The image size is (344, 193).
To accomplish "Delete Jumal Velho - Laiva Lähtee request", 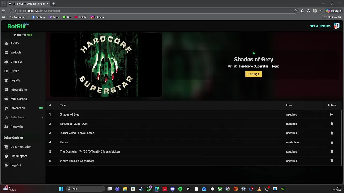I will click(332, 133).
